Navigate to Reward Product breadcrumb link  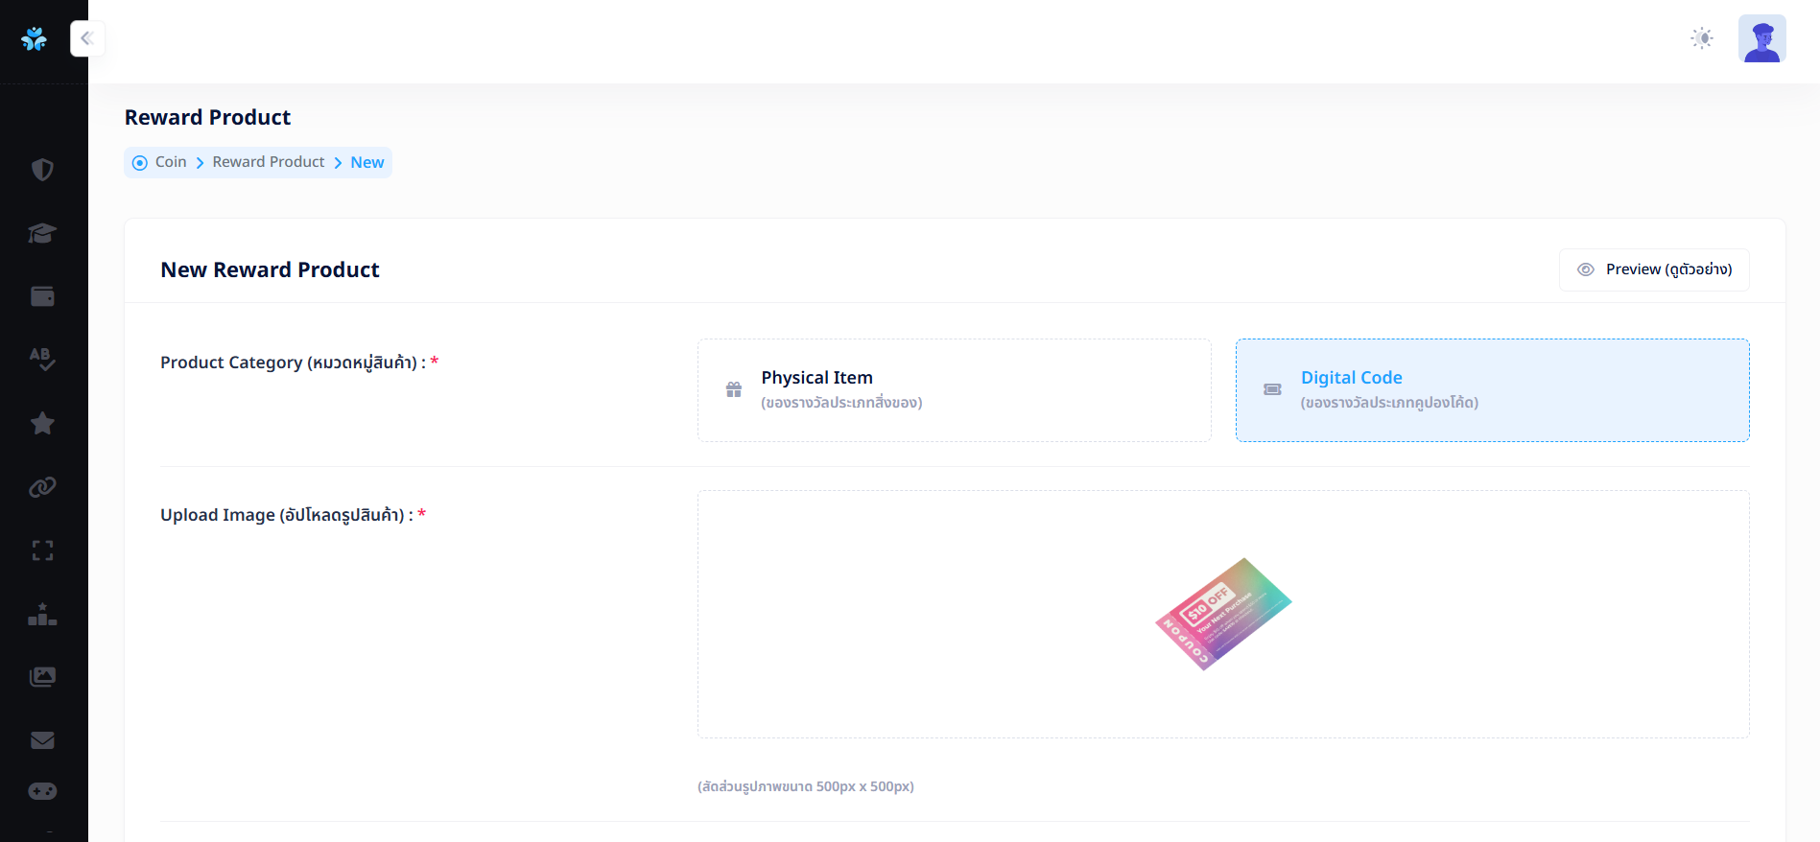click(269, 162)
